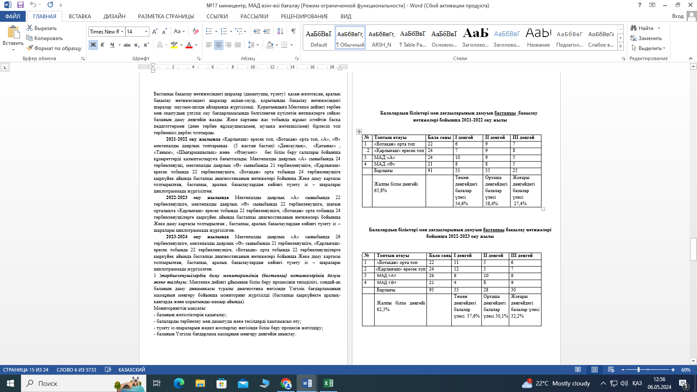The height and width of the screenshot is (392, 697).
Task: Align text right
Action: 228,45
